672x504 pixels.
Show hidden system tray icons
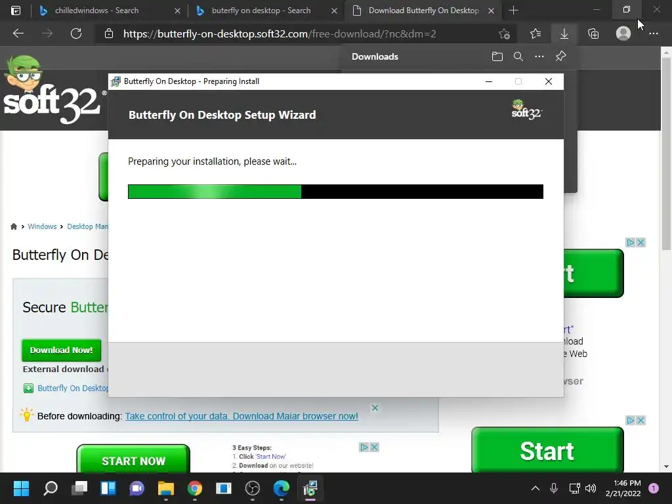535,488
